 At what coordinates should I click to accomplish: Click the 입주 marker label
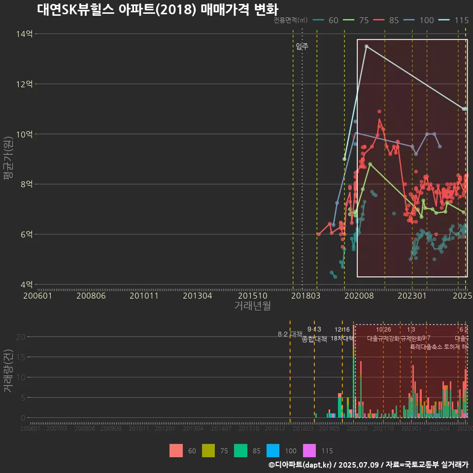tap(302, 46)
